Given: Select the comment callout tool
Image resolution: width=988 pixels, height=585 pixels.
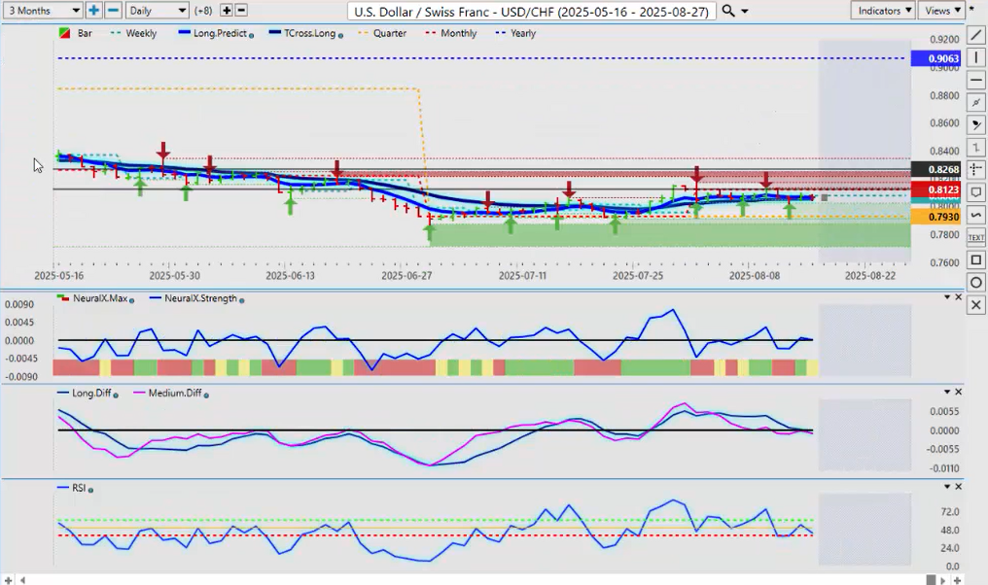Looking at the screenshot, I should 976,192.
